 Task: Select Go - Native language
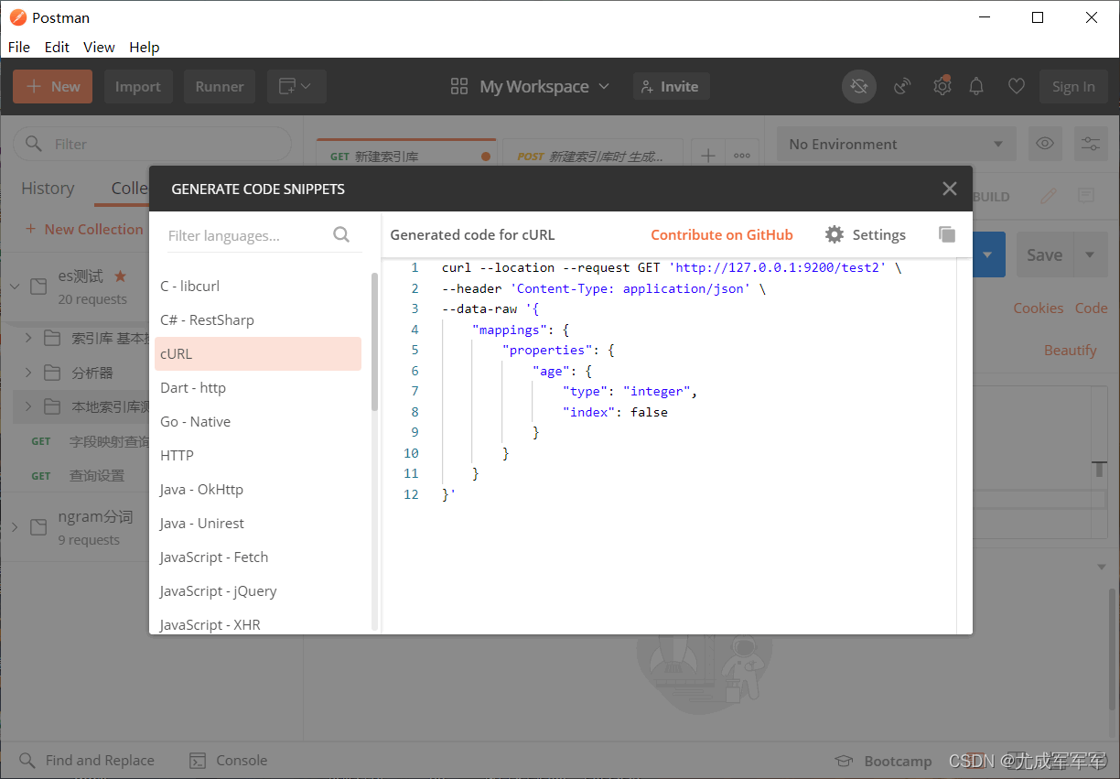pyautogui.click(x=258, y=422)
